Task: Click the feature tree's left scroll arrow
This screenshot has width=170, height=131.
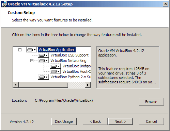Action: pyautogui.click(x=16, y=85)
